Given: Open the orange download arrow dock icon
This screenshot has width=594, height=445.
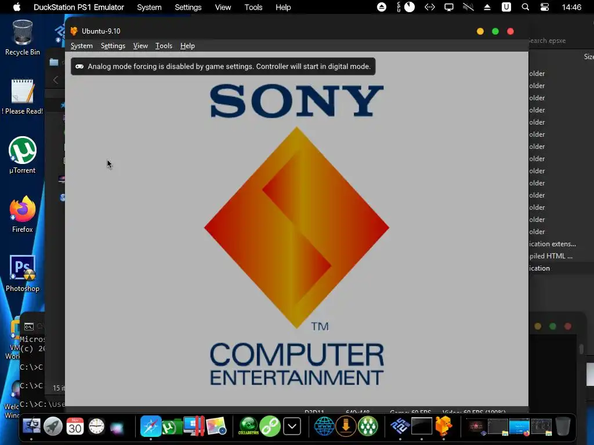Looking at the screenshot, I should pyautogui.click(x=346, y=426).
